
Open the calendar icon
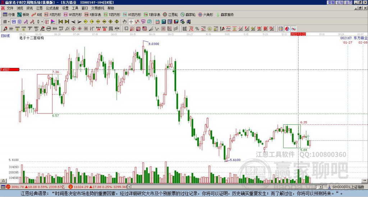coord(157,22)
